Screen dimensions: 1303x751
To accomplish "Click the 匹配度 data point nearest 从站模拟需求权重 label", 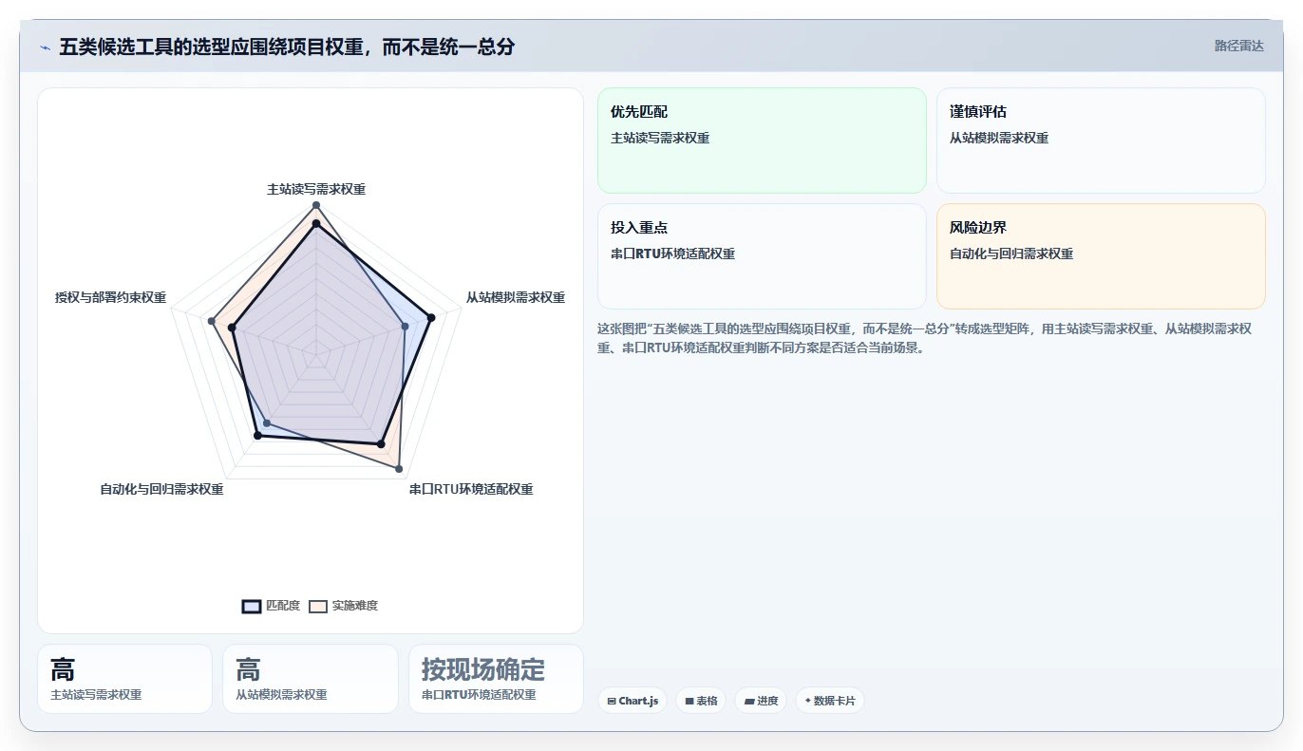I will pyautogui.click(x=431, y=317).
